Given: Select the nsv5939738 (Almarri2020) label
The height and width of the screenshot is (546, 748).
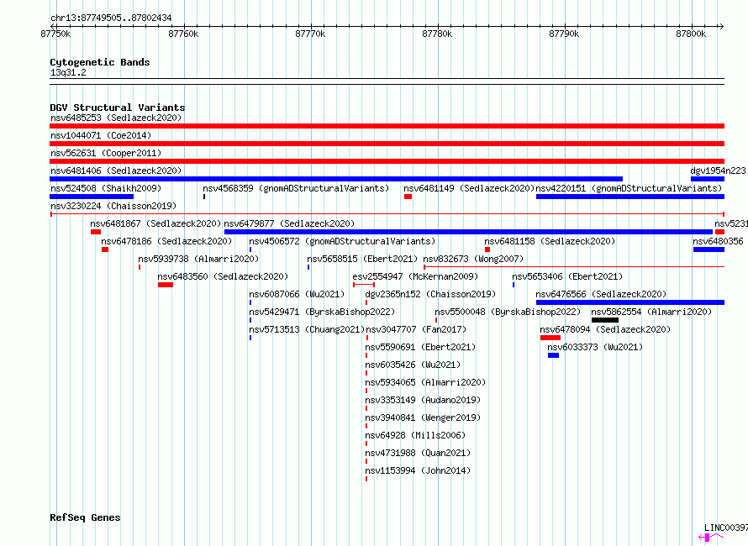Looking at the screenshot, I should coord(198,259).
